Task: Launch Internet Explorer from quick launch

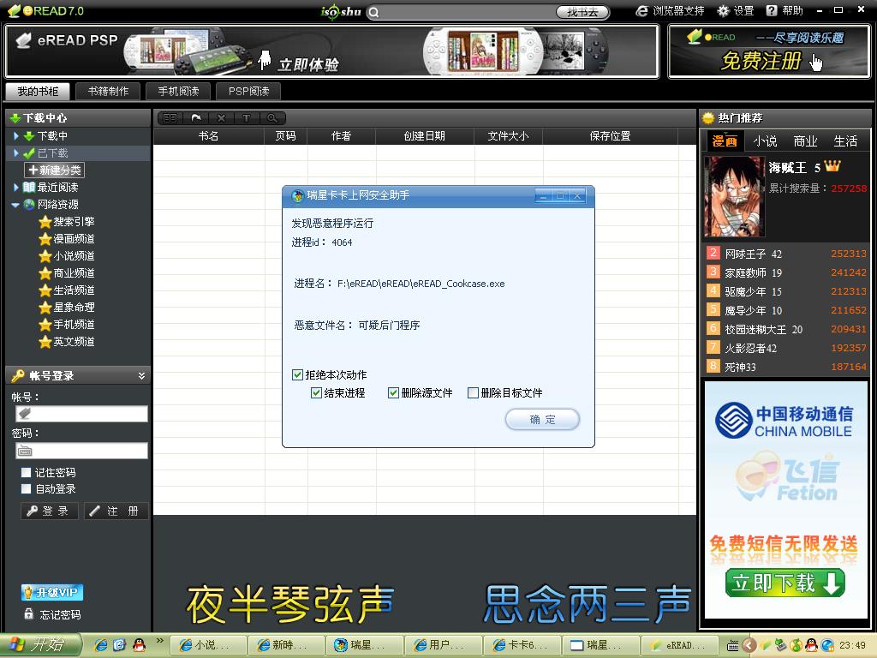Action: (x=101, y=645)
